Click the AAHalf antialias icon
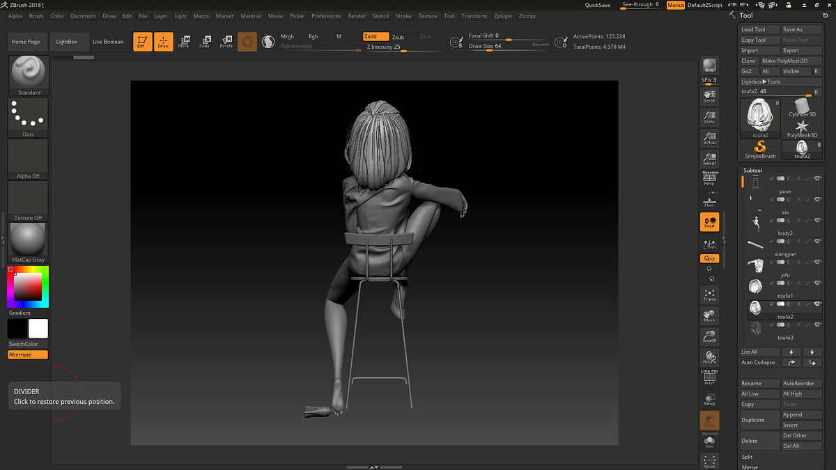Screen dimensions: 836x470 (709, 159)
